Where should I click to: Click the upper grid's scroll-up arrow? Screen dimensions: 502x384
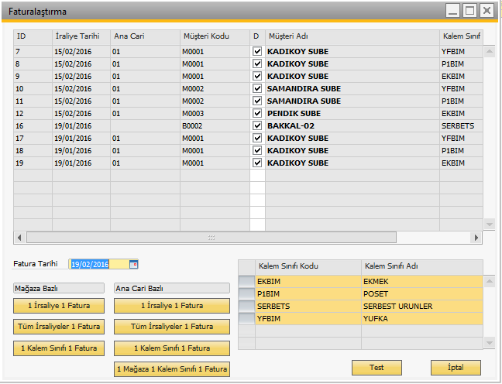(489, 52)
